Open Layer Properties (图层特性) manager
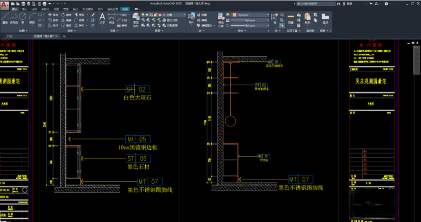 coord(136,17)
